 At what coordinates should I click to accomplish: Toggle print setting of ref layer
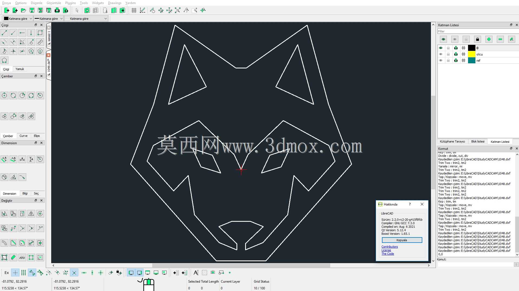tap(456, 60)
